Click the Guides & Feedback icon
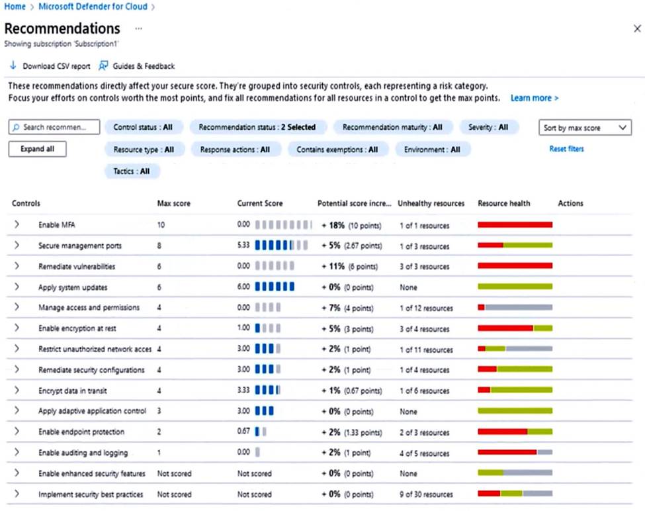The width and height of the screenshot is (645, 511). [x=103, y=66]
